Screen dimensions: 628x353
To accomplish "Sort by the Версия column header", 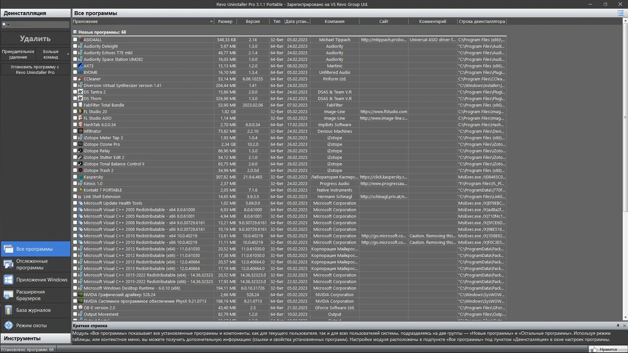I will tap(253, 21).
